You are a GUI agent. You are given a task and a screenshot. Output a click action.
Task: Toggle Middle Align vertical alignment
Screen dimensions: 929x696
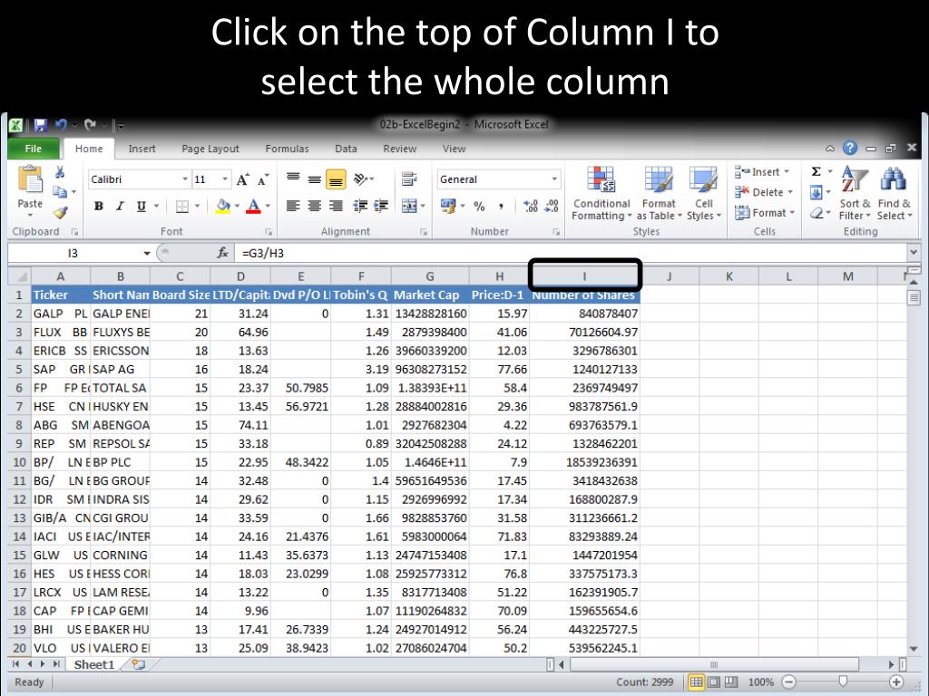point(315,179)
